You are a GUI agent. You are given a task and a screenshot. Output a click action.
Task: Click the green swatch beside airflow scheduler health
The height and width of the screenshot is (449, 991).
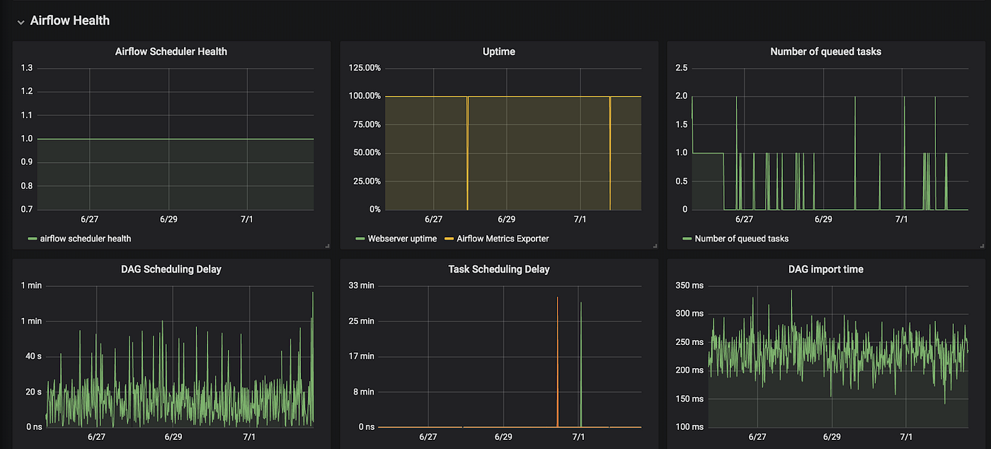click(33, 239)
